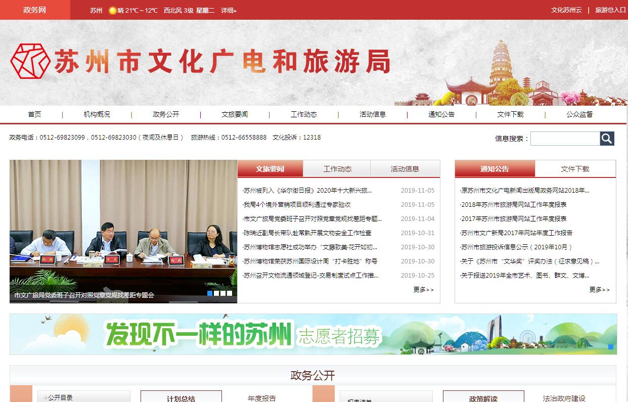Open the 机构概况 navigation menu item

(x=97, y=114)
